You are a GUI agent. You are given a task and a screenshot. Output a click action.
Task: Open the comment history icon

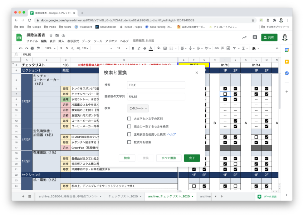pyautogui.click(x=255, y=37)
